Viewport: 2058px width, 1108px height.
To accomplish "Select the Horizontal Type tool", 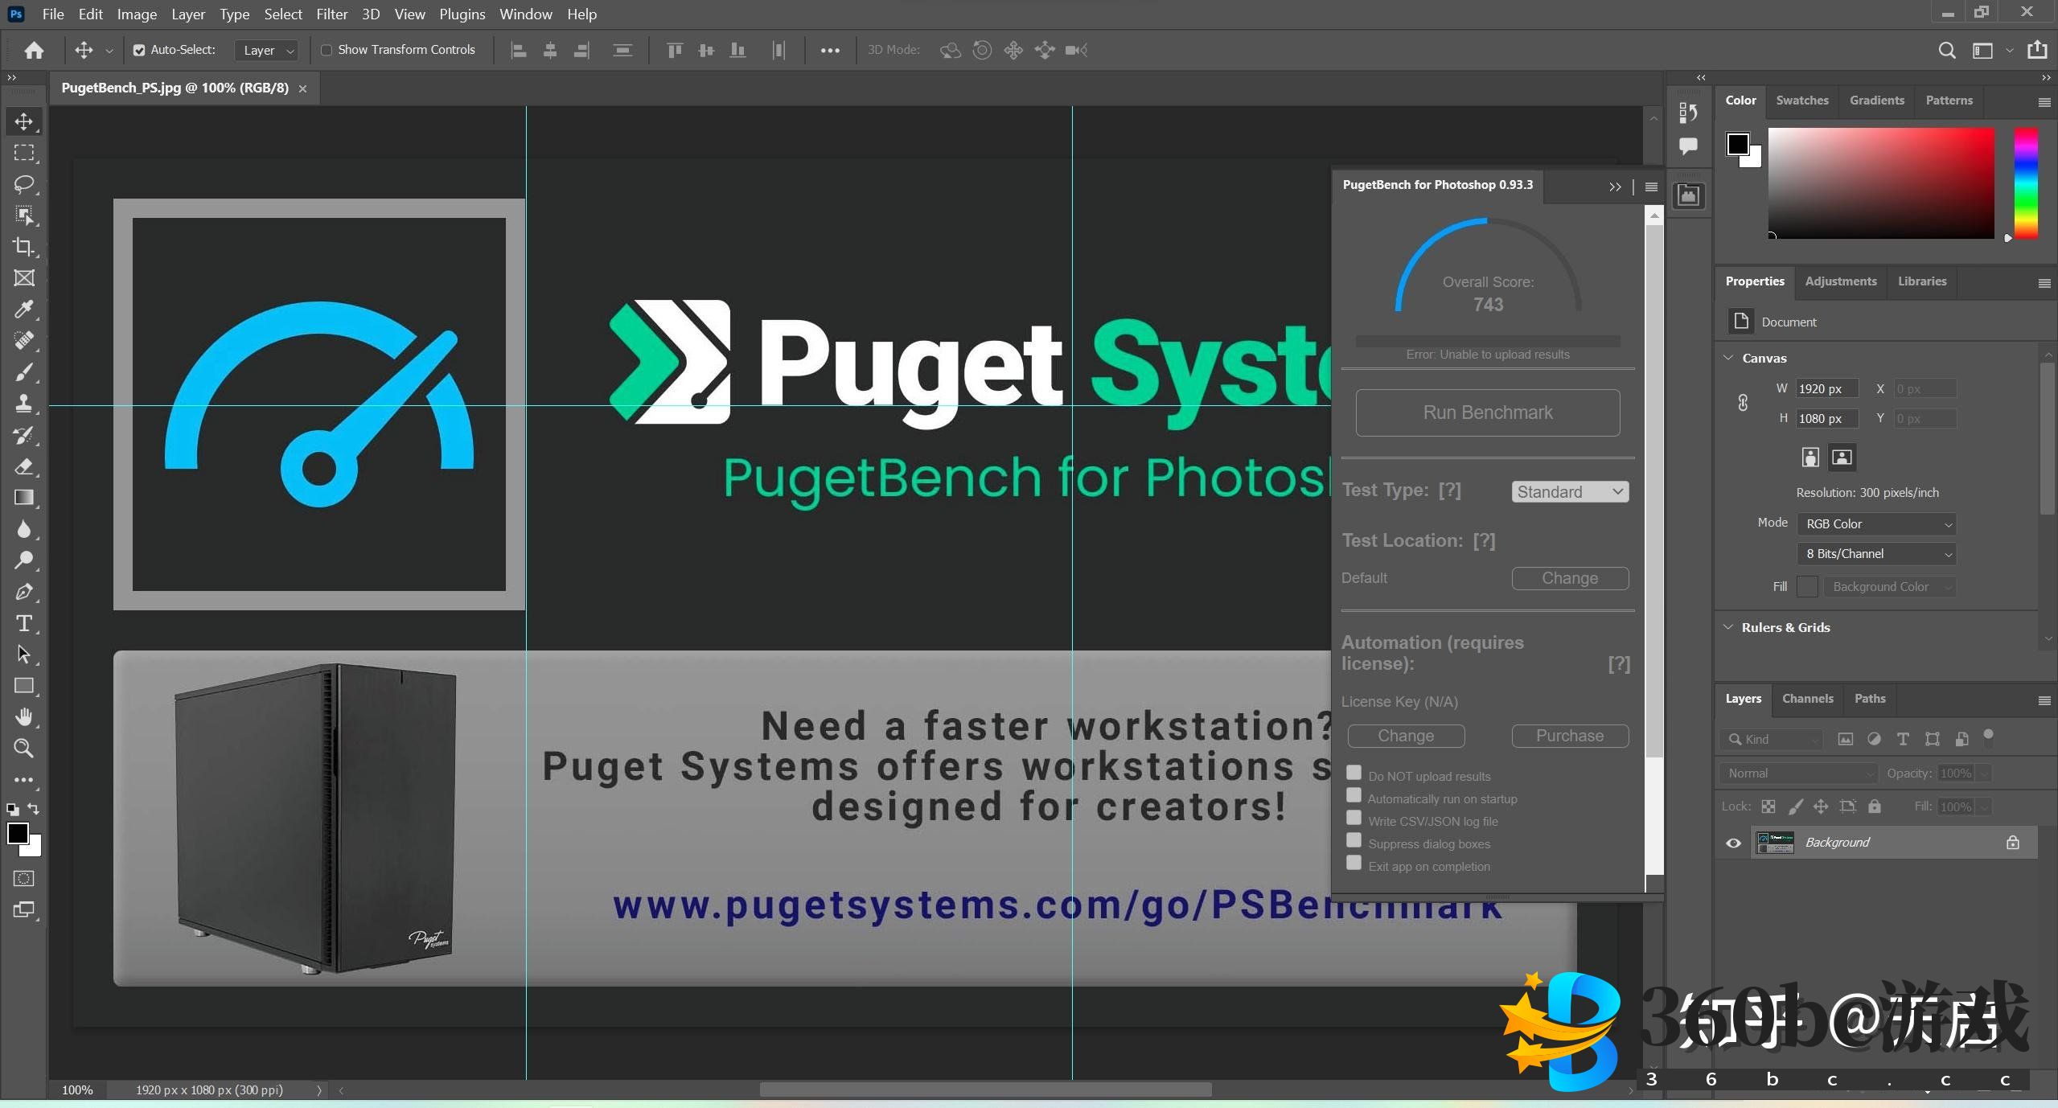I will (23, 623).
